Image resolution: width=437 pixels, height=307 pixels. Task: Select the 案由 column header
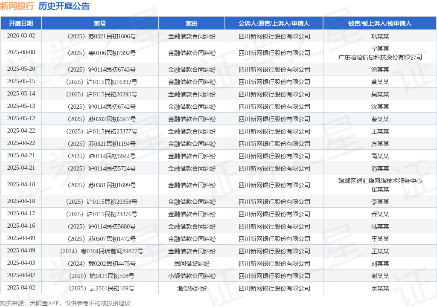pyautogui.click(x=192, y=23)
